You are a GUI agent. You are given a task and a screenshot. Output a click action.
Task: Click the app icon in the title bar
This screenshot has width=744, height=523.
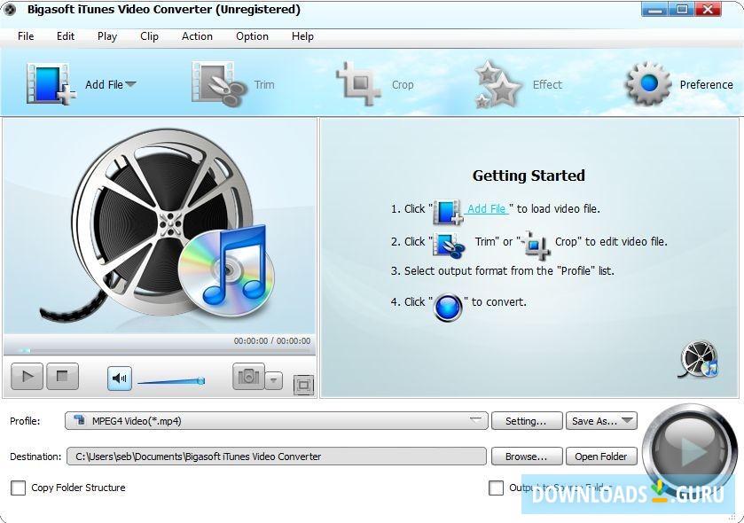[x=10, y=10]
